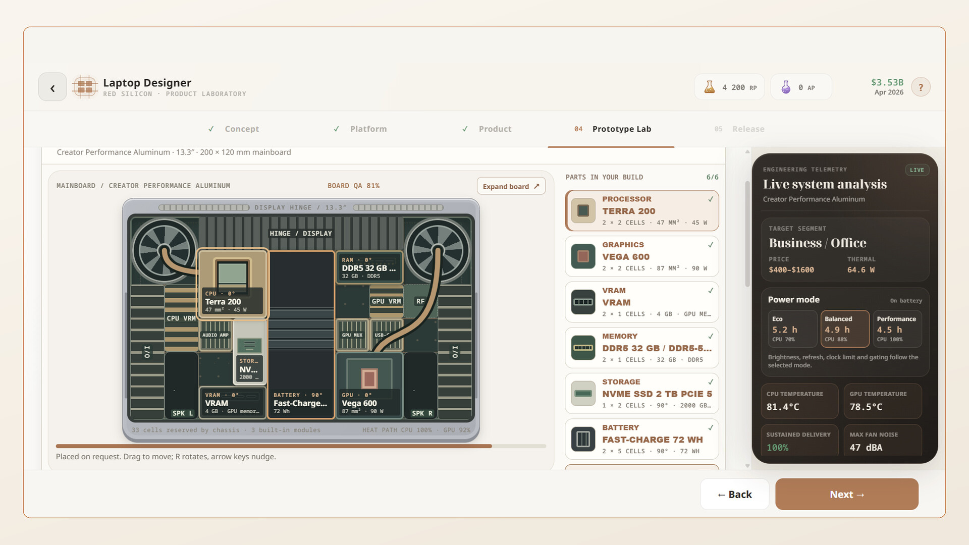Screen dimensions: 969x545
Task: Click the back chevron icon by Laptop Designer
Action: [x=52, y=88]
